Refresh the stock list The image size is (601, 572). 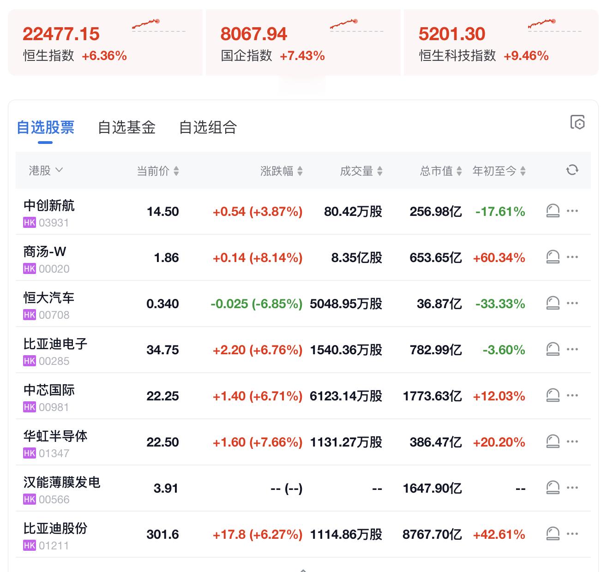(x=572, y=170)
